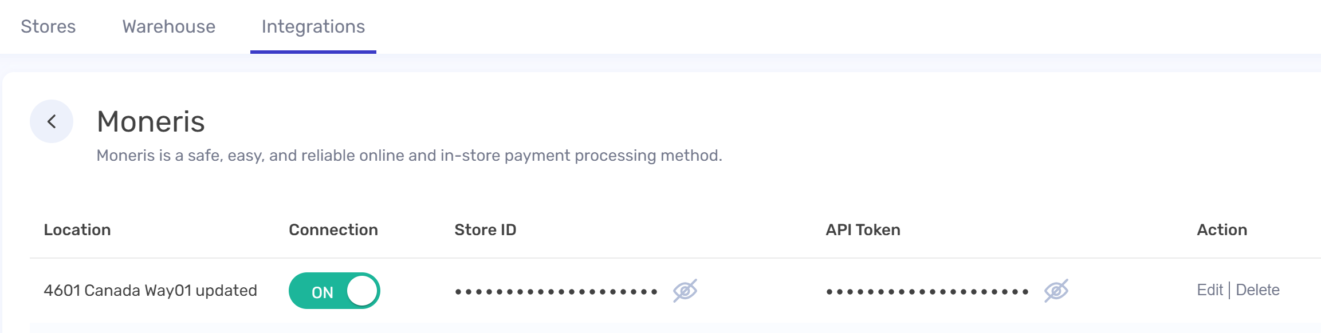Click the masked Store ID dots

556,292
